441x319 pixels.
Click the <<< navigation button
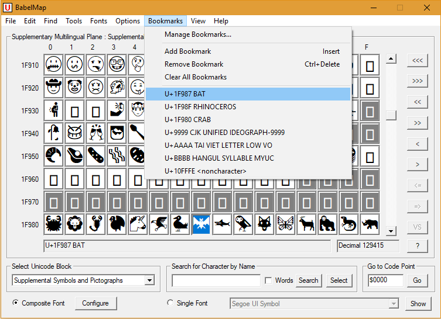(418, 60)
